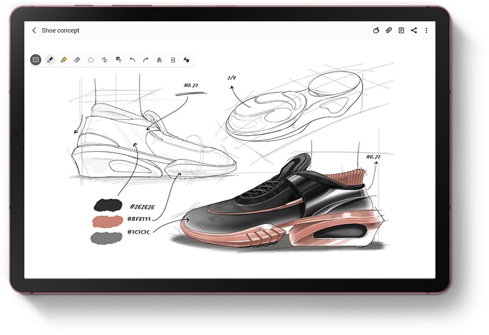Open the shapes tool in the toolbar
Screen dimensions: 489x335
[x=186, y=60]
